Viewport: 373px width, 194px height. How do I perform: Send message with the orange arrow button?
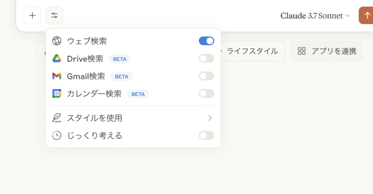[x=366, y=15]
